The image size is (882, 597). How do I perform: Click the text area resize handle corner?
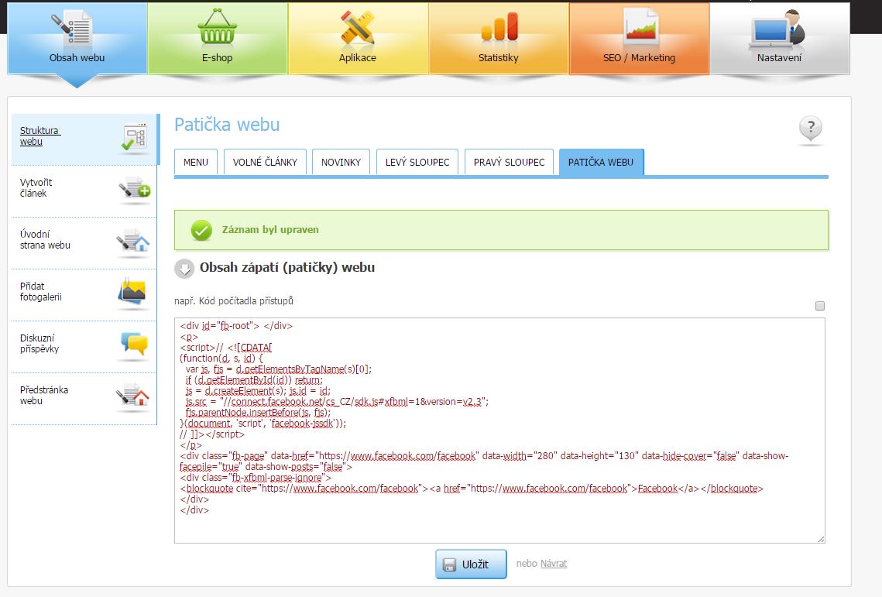(822, 539)
